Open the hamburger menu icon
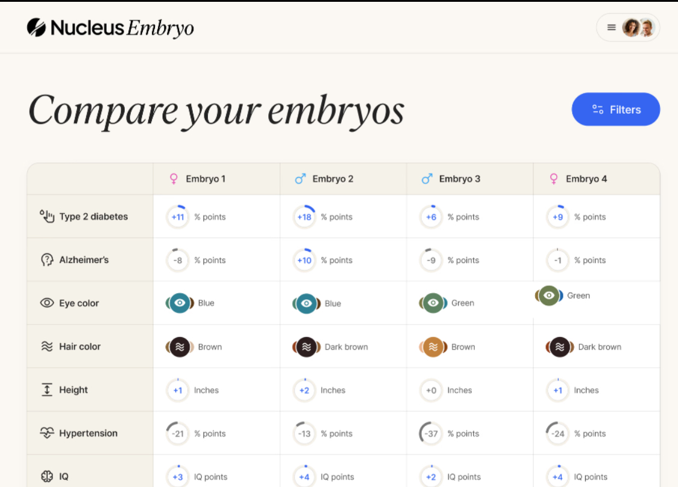678x487 pixels. click(611, 27)
